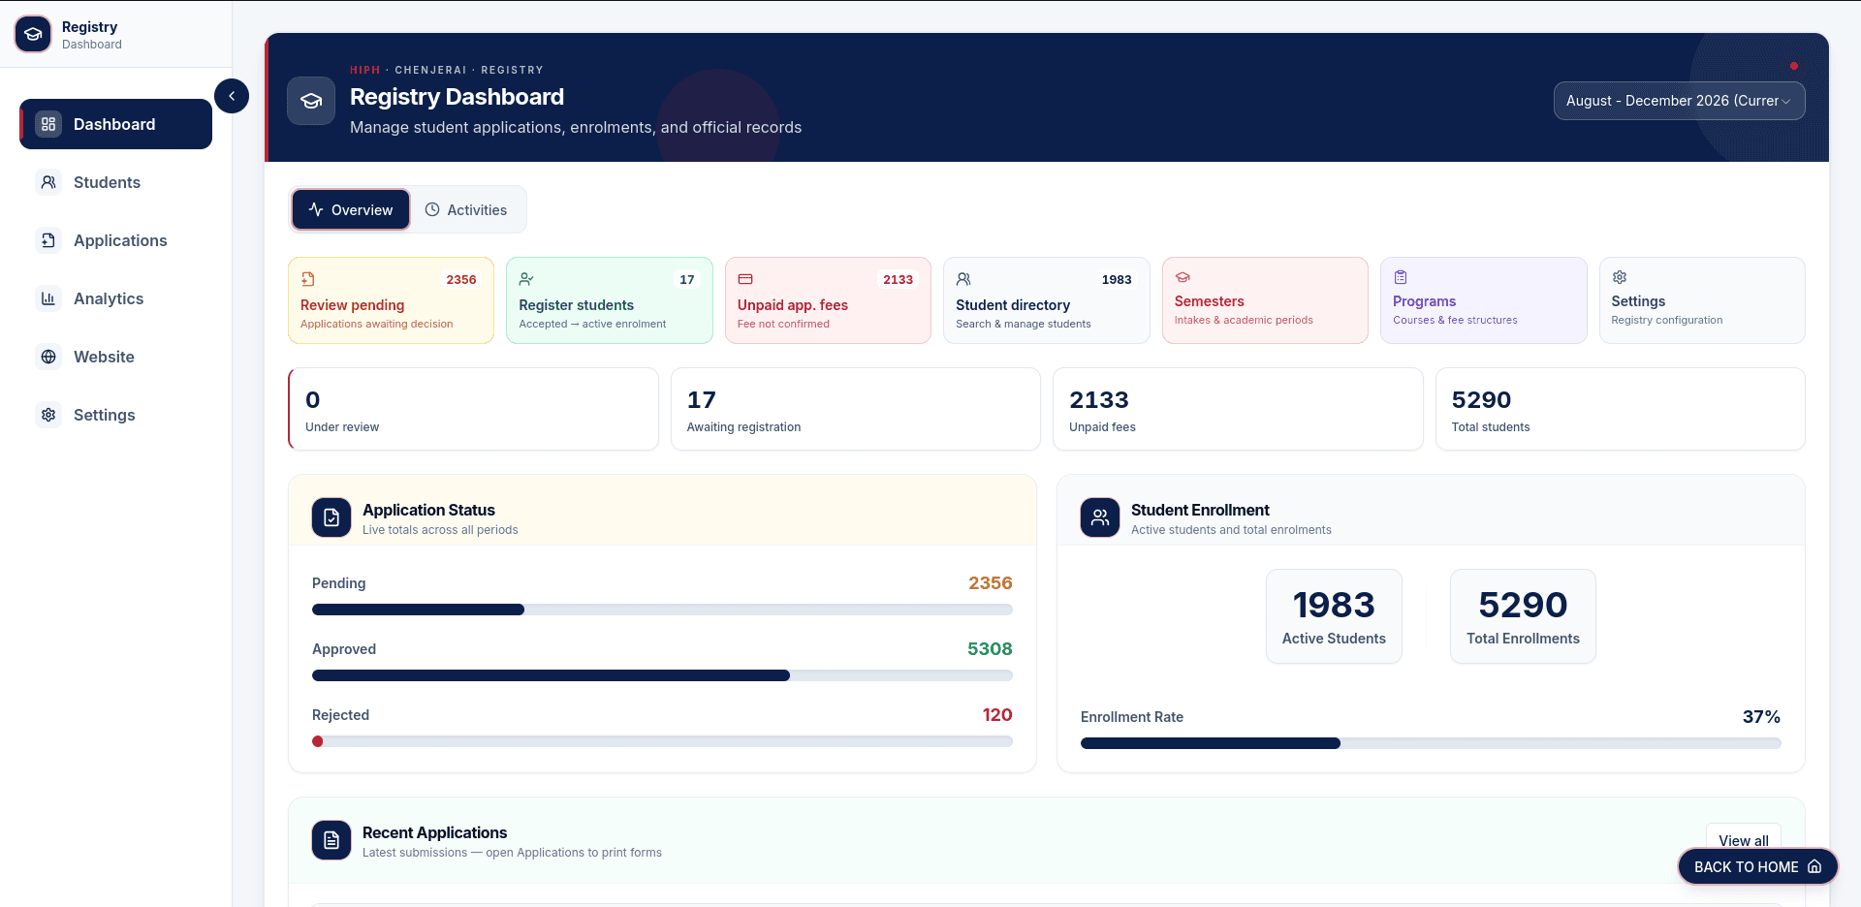Click the sidebar Settings gear icon
This screenshot has width=1861, height=907.
48,415
